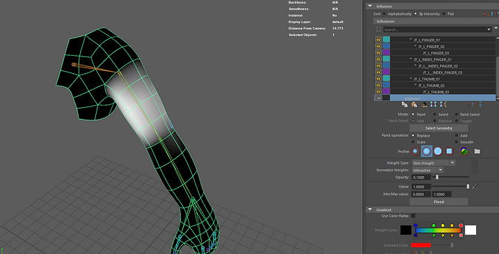The height and width of the screenshot is (254, 499).
Task: Click the filter frame icon left of Search
Action: (x=379, y=29)
